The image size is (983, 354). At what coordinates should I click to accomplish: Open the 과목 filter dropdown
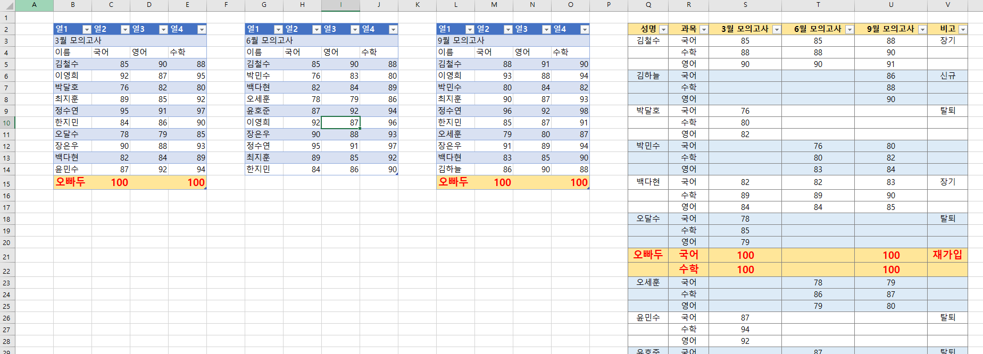pos(704,29)
